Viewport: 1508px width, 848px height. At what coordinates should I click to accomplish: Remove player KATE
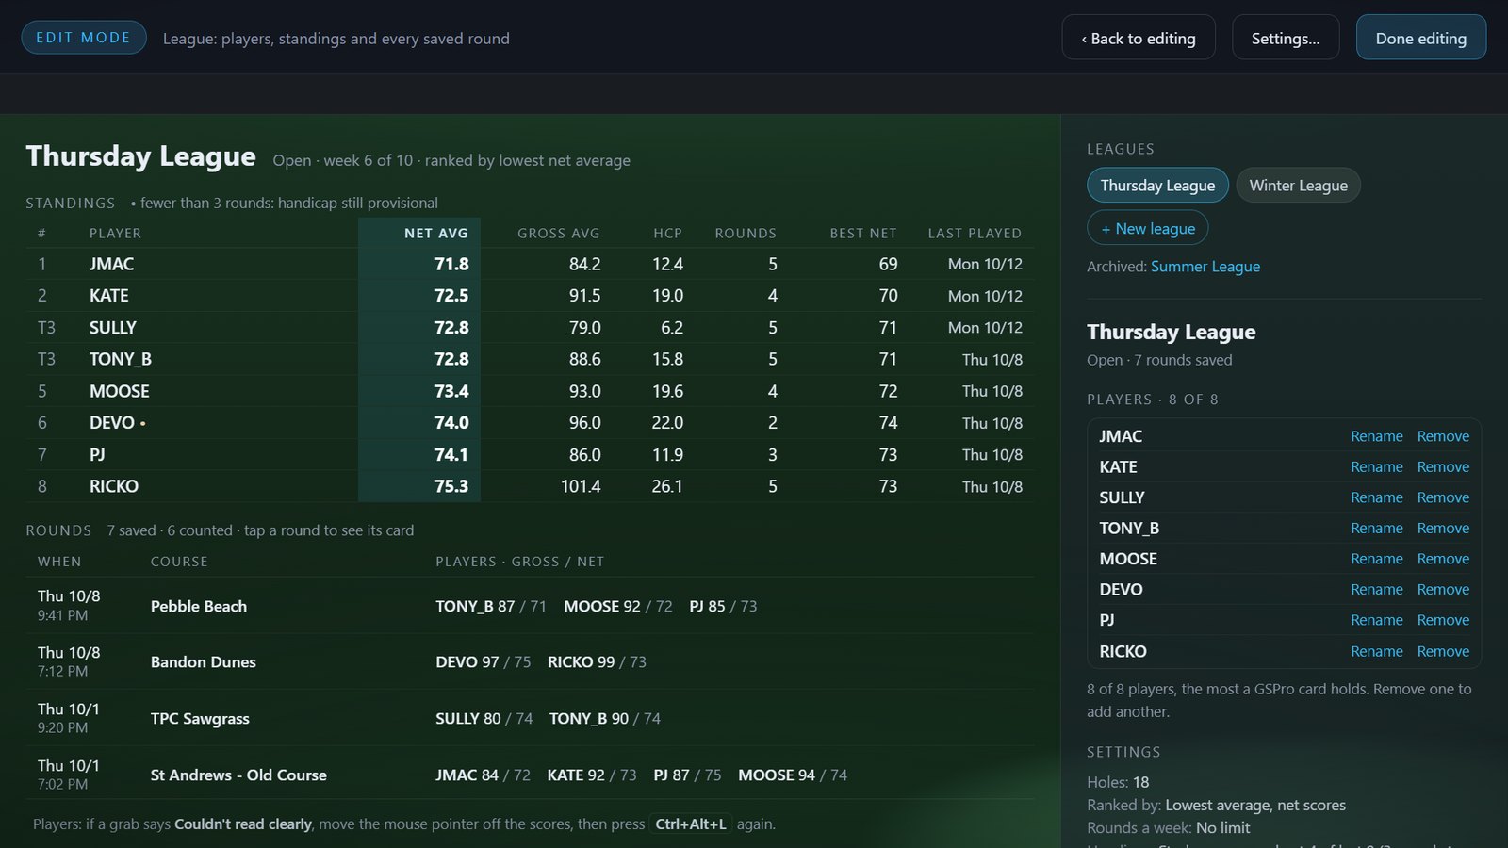point(1443,466)
